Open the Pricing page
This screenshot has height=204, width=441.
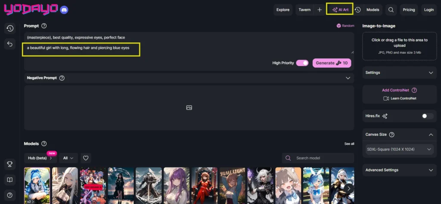click(x=409, y=10)
